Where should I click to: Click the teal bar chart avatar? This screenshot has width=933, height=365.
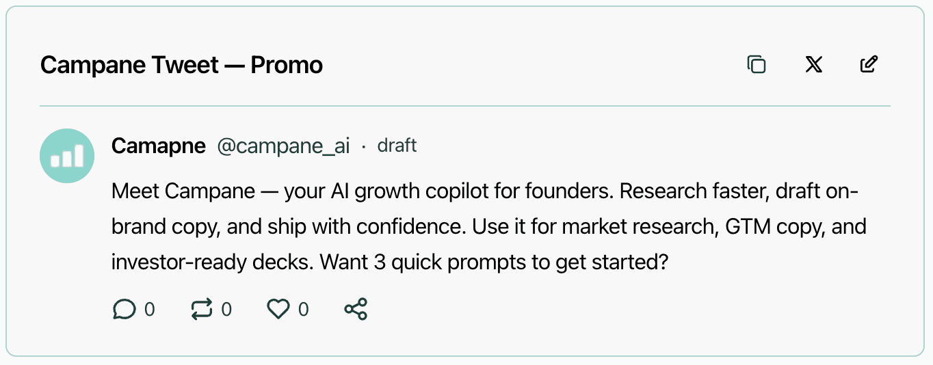tap(67, 156)
